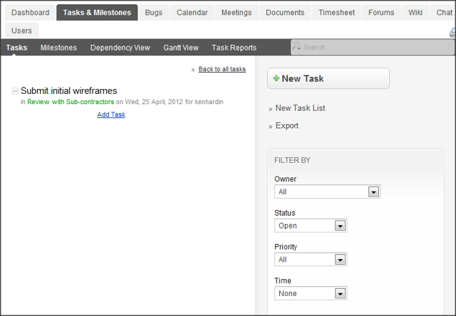Click the print icon at right edge

453,33
